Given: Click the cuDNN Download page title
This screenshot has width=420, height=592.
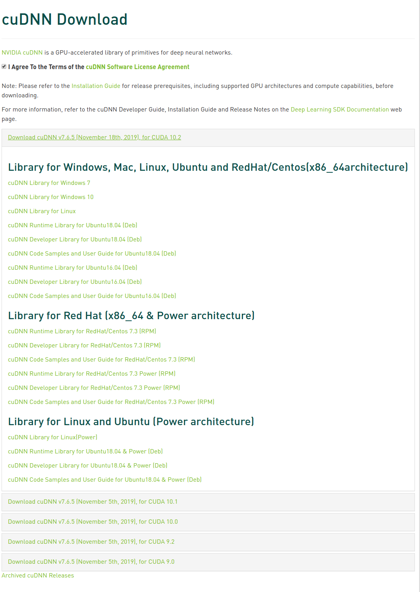Looking at the screenshot, I should [x=65, y=19].
